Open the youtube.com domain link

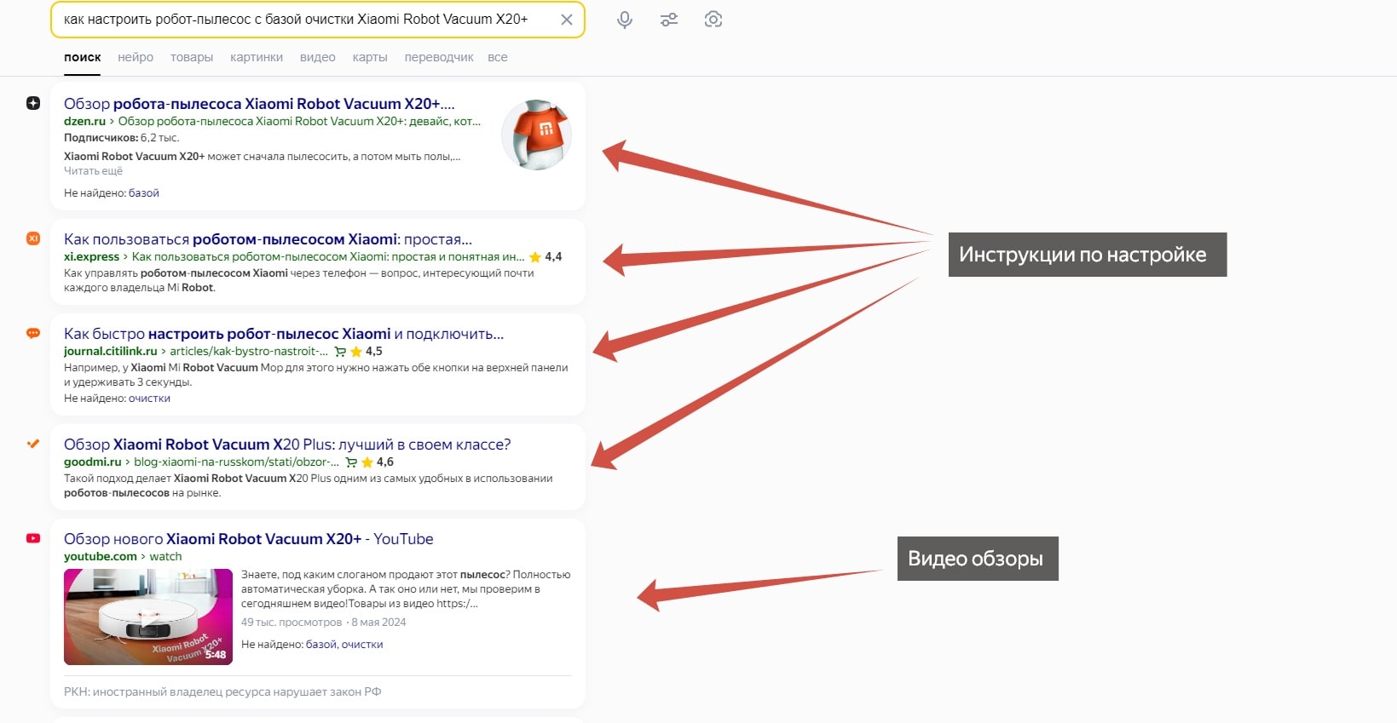pyautogui.click(x=100, y=557)
